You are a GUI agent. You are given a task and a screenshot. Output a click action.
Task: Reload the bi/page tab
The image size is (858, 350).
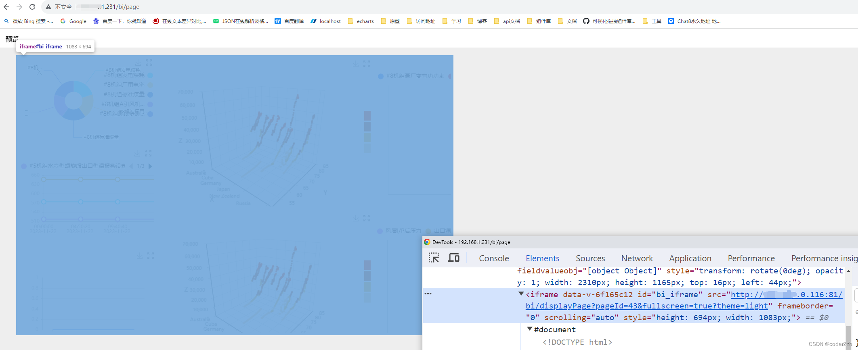click(32, 7)
